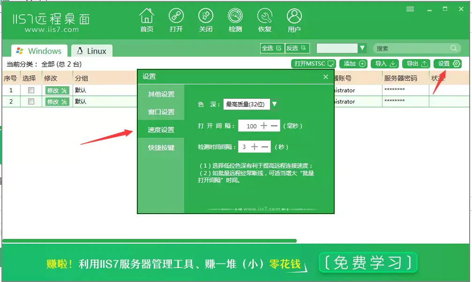
Task: Click the 恢复 restore icon
Action: (265, 20)
